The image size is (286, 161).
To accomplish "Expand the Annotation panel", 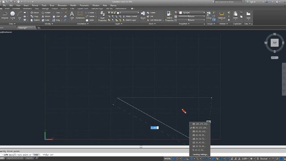I will point(83,24).
